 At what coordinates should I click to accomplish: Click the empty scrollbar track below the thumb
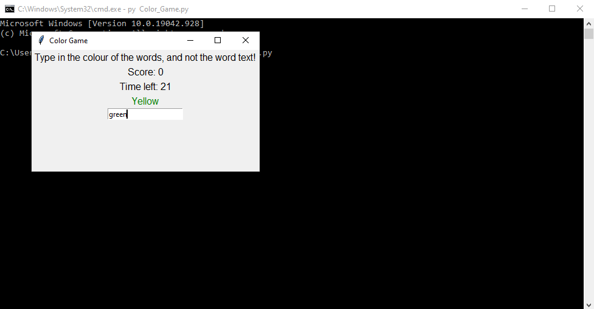[x=589, y=170]
